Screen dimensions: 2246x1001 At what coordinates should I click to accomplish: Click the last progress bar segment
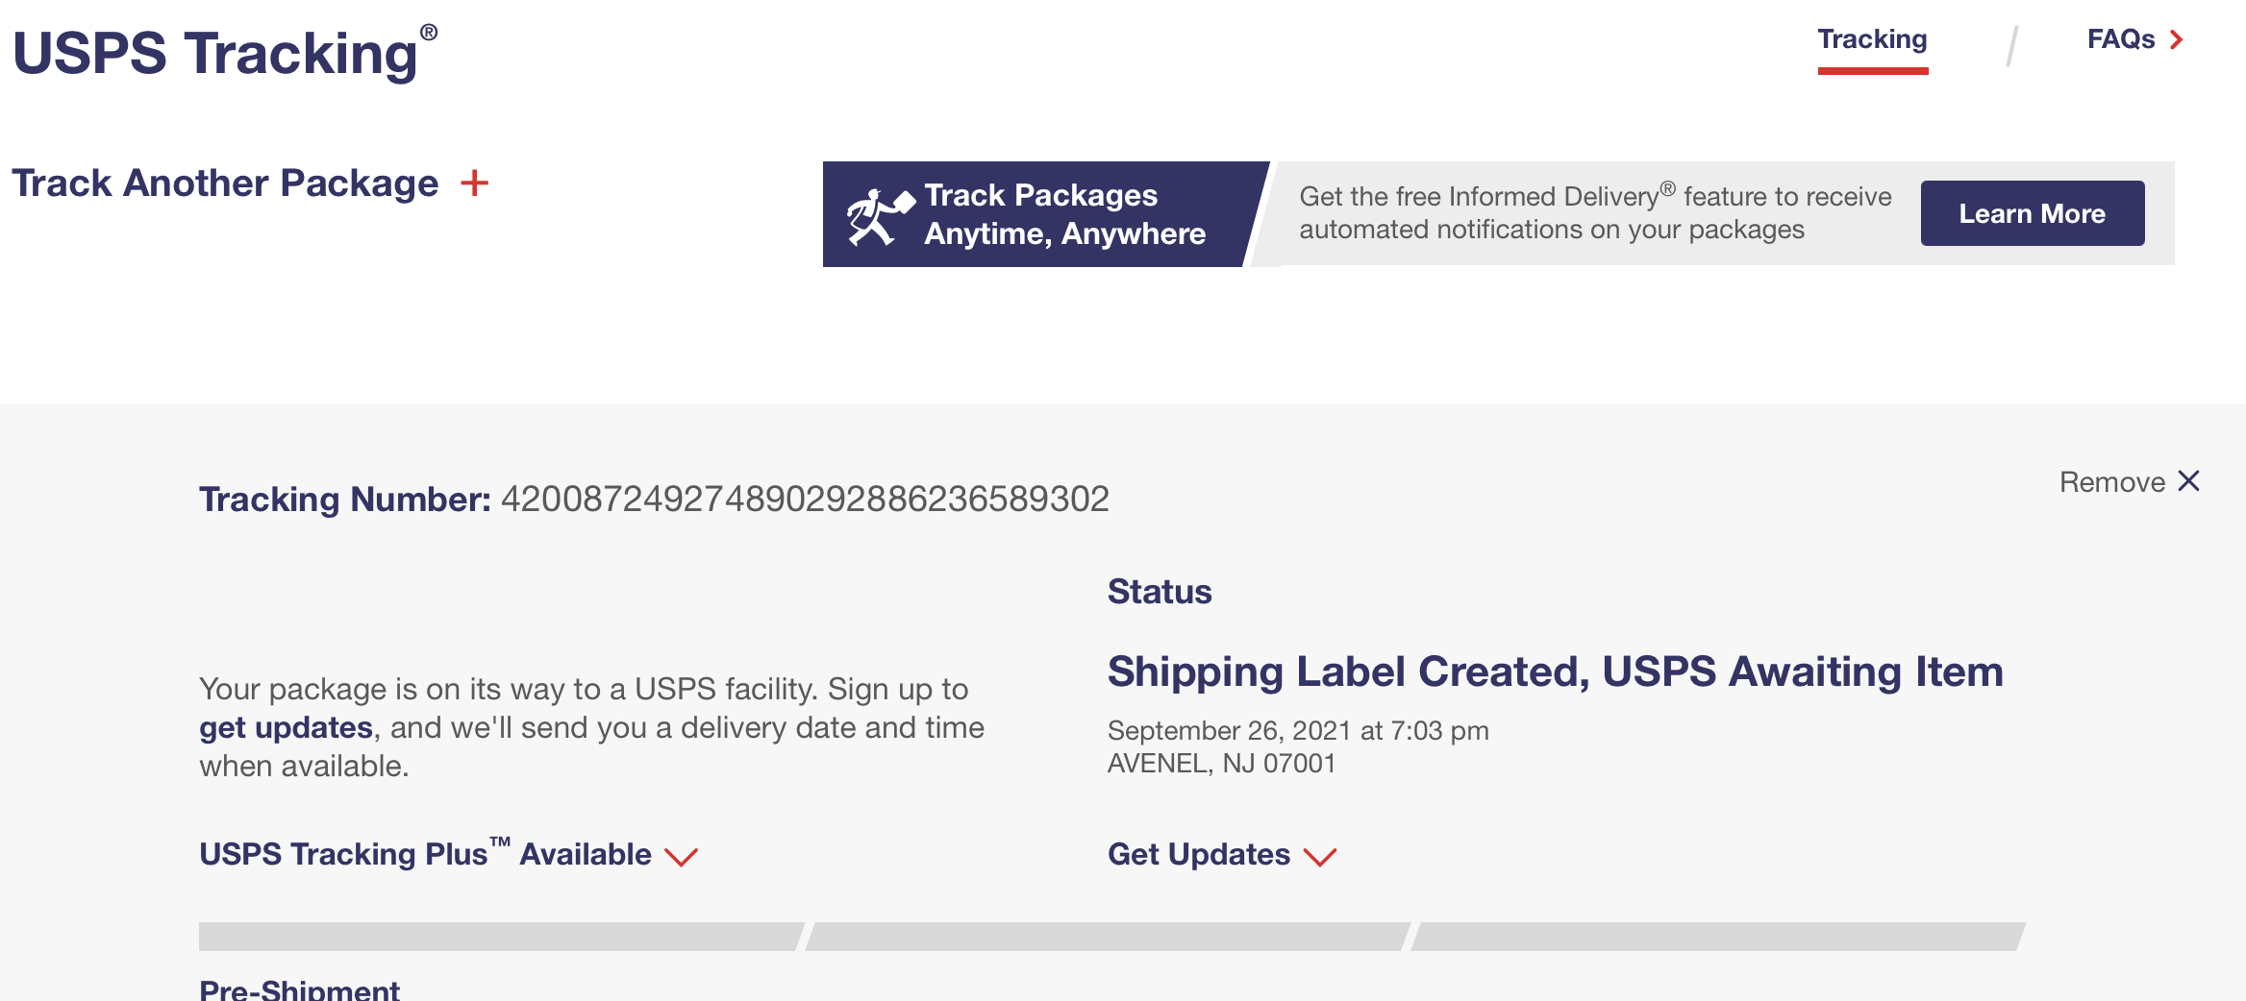(x=1718, y=937)
